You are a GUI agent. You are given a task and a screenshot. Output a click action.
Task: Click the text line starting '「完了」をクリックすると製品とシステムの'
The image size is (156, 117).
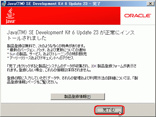point(72,66)
